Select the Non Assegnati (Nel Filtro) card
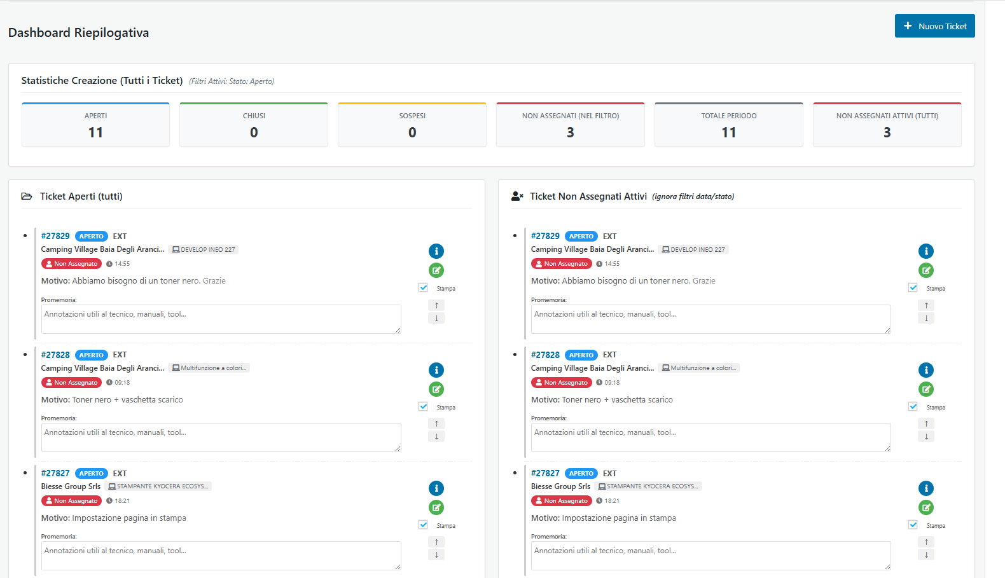Image resolution: width=1005 pixels, height=578 pixels. point(571,125)
